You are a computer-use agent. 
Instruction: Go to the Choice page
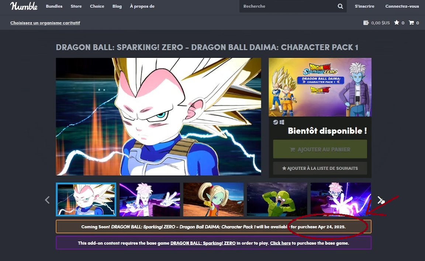pos(97,6)
